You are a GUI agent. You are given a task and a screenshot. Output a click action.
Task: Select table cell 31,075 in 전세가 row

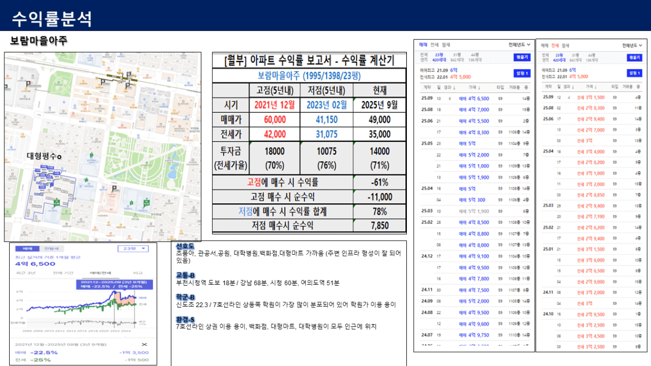tap(327, 134)
